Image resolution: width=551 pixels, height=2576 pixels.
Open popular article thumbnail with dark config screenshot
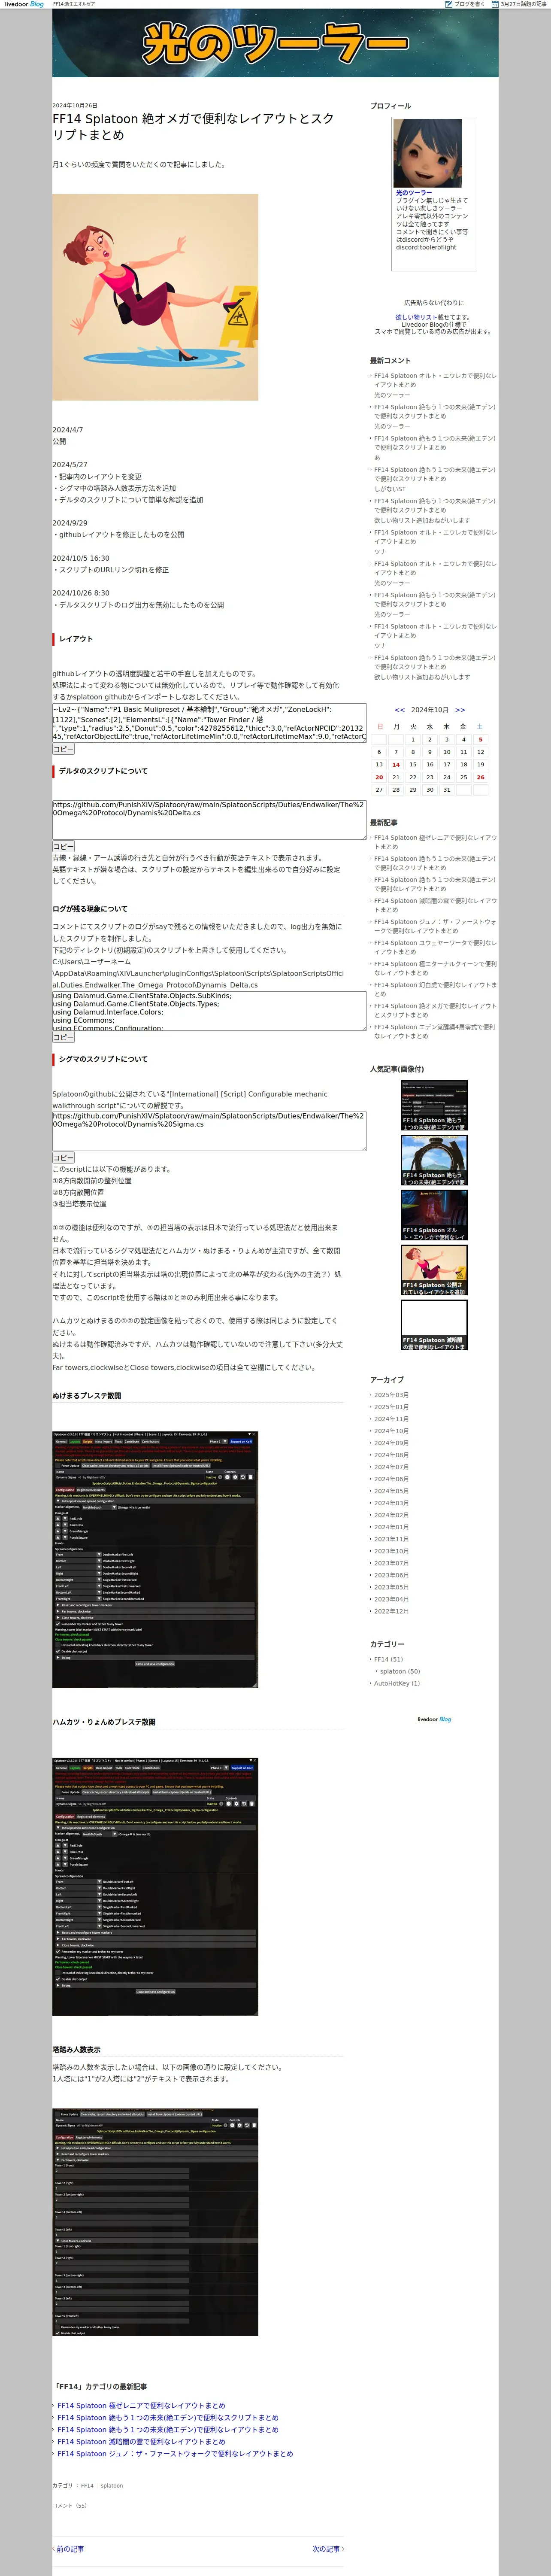click(x=434, y=1105)
